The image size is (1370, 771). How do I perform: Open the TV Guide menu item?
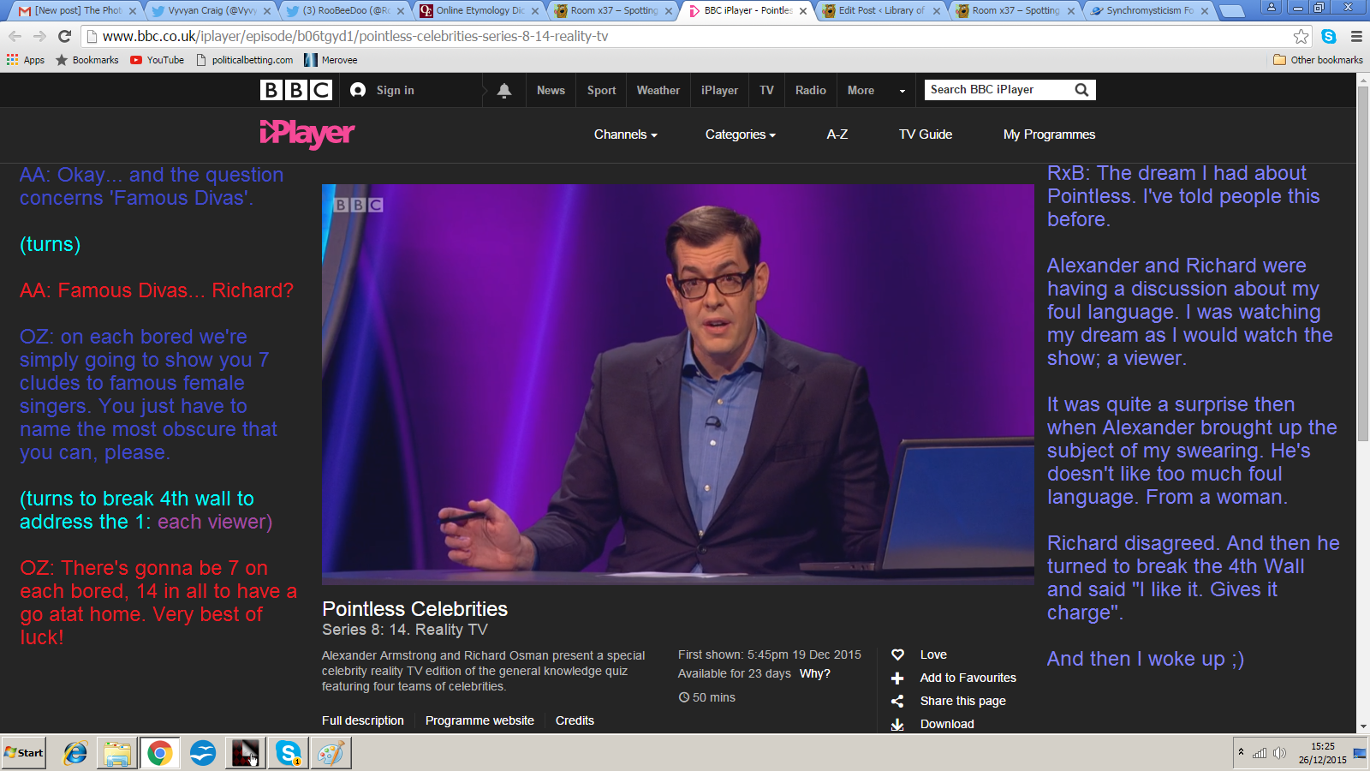tap(925, 134)
